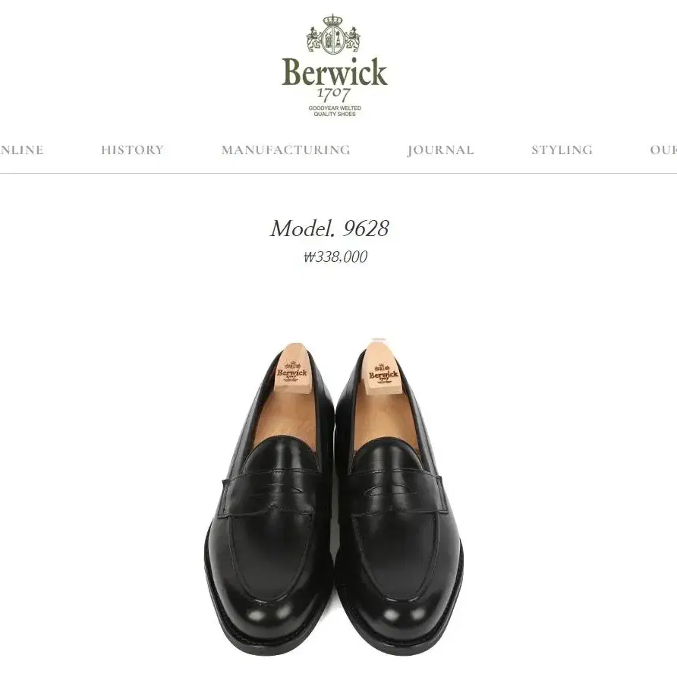The image size is (677, 677).
Task: Select the partially visible Online menu item
Action: [21, 150]
